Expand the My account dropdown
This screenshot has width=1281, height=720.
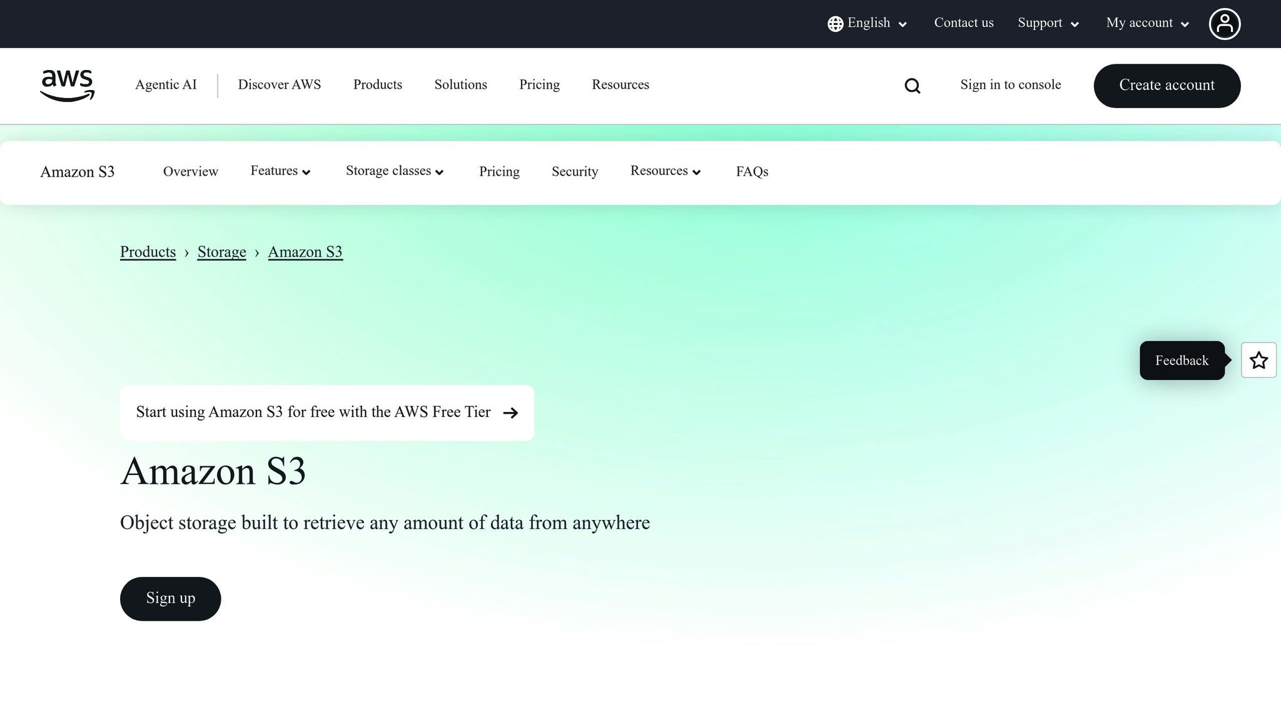tap(1147, 23)
